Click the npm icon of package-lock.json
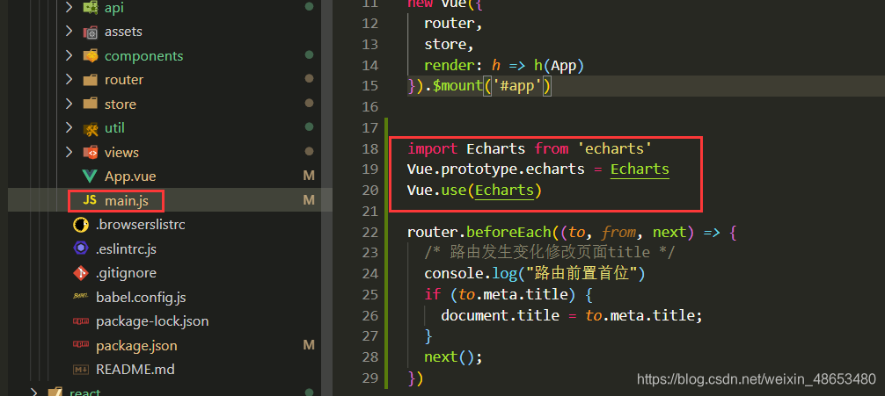 click(81, 321)
